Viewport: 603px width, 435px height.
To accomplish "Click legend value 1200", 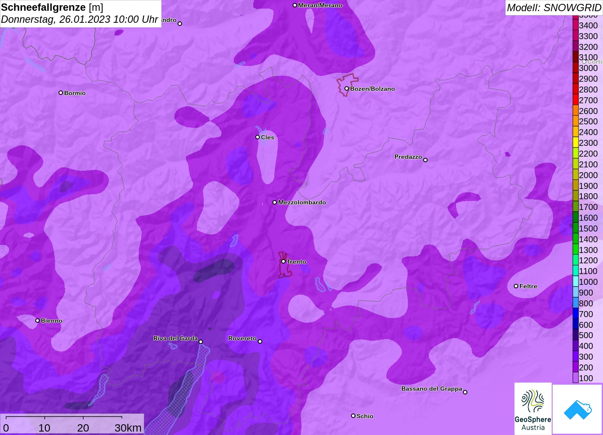I will (x=588, y=260).
